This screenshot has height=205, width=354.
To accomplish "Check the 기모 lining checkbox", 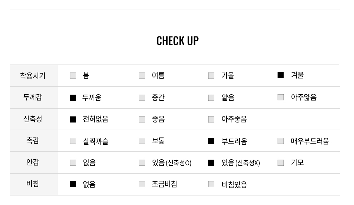I will tap(281, 162).
